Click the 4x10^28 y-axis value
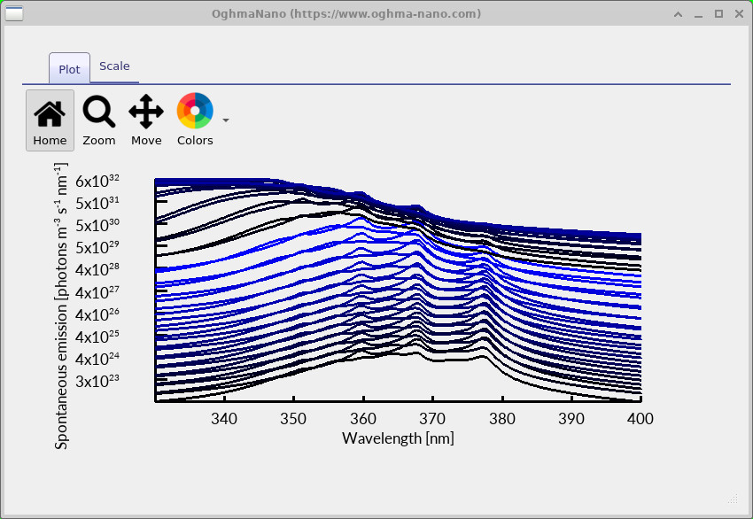Image resolution: width=753 pixels, height=519 pixels. pos(97,269)
